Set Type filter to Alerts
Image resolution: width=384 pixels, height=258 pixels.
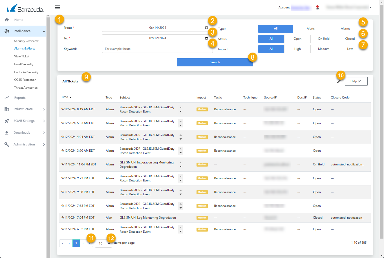(x=310, y=29)
